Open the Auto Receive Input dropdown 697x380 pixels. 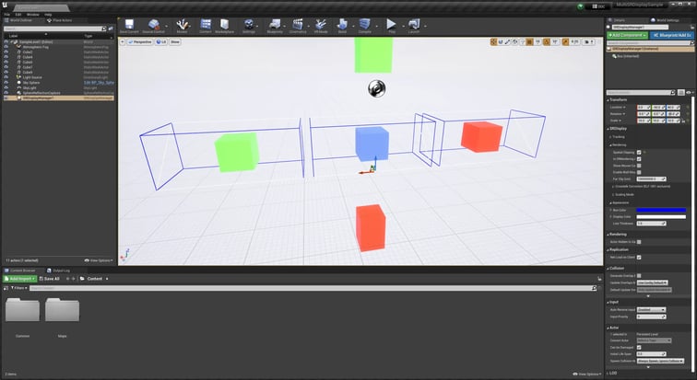click(x=650, y=309)
